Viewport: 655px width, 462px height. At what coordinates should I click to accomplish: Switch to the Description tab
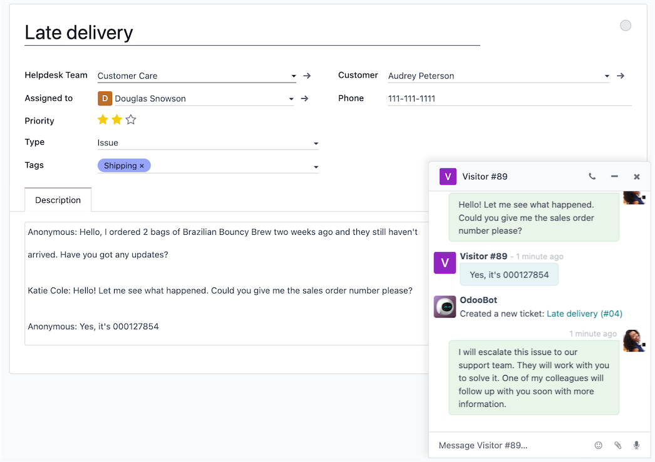[58, 200]
